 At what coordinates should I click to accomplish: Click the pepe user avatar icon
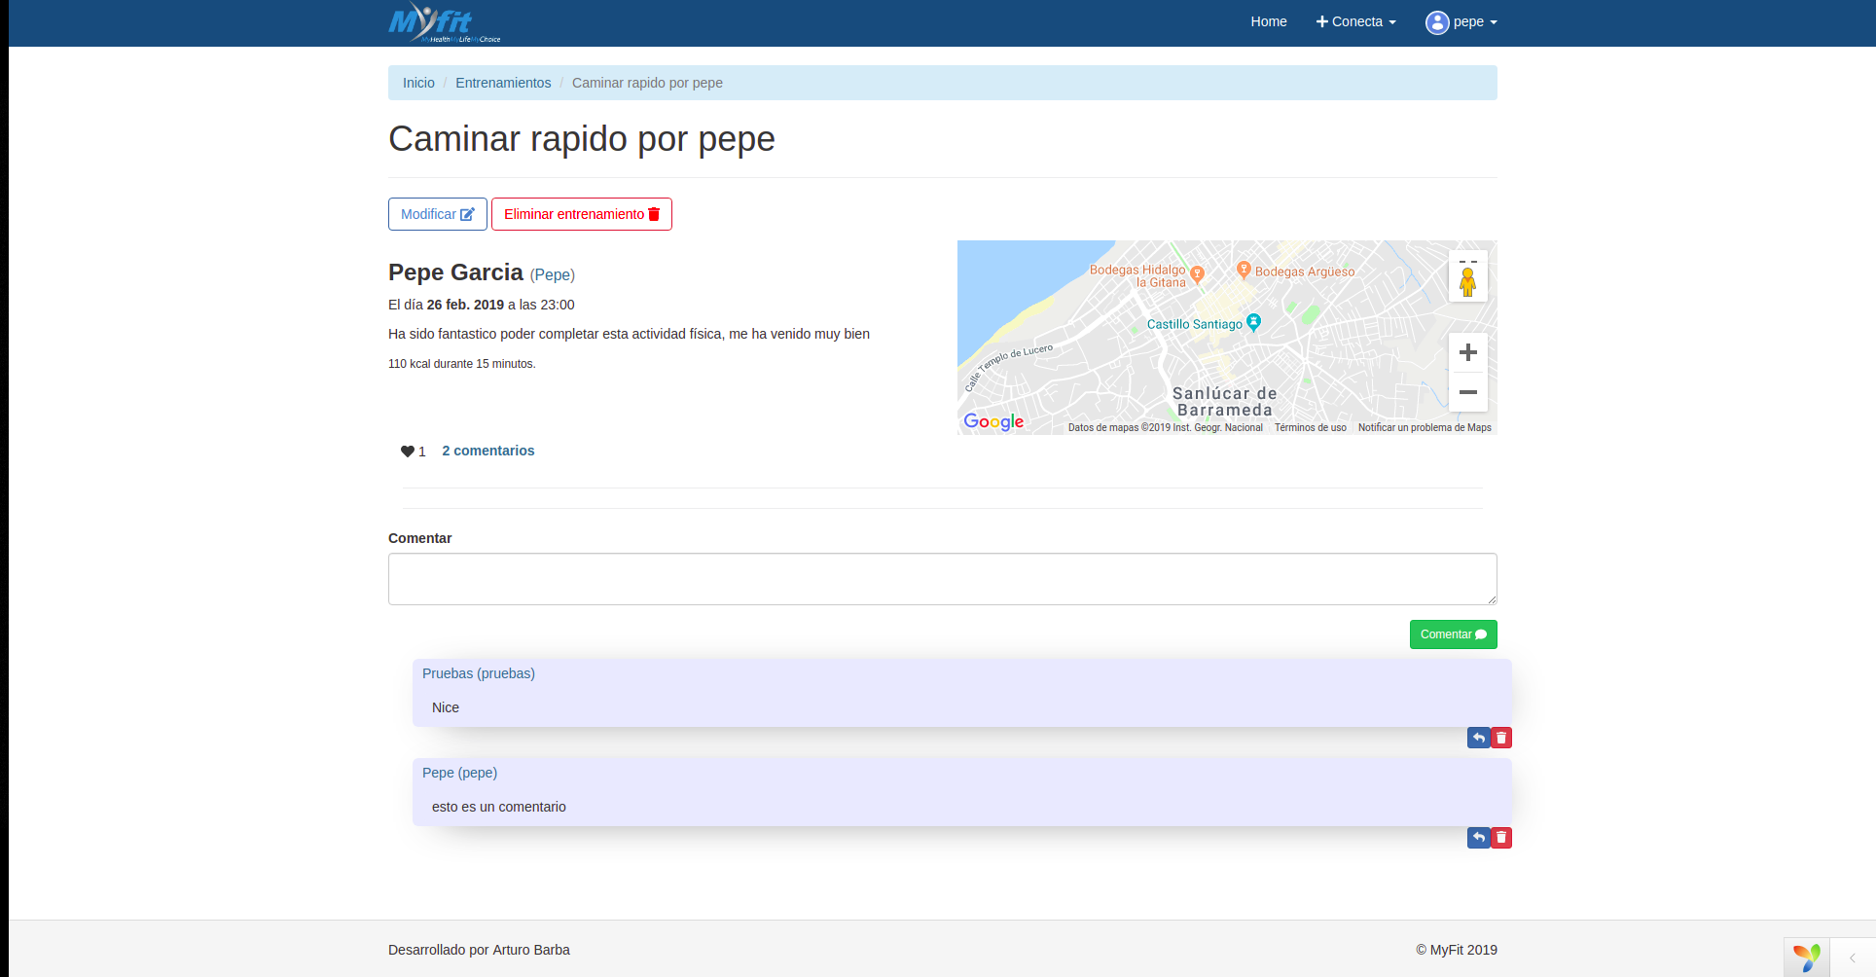click(x=1437, y=22)
